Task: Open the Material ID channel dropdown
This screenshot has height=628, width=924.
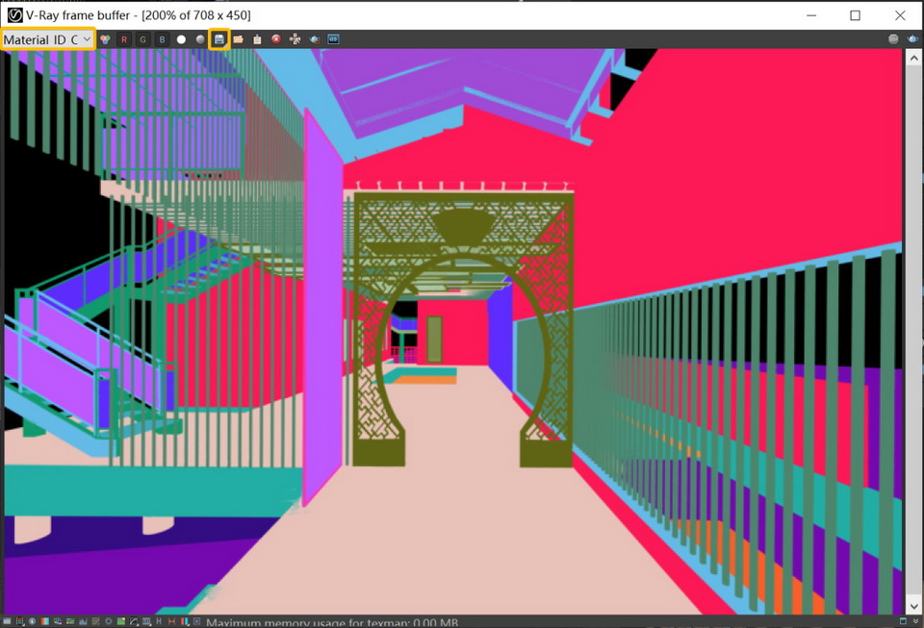Action: coord(48,39)
